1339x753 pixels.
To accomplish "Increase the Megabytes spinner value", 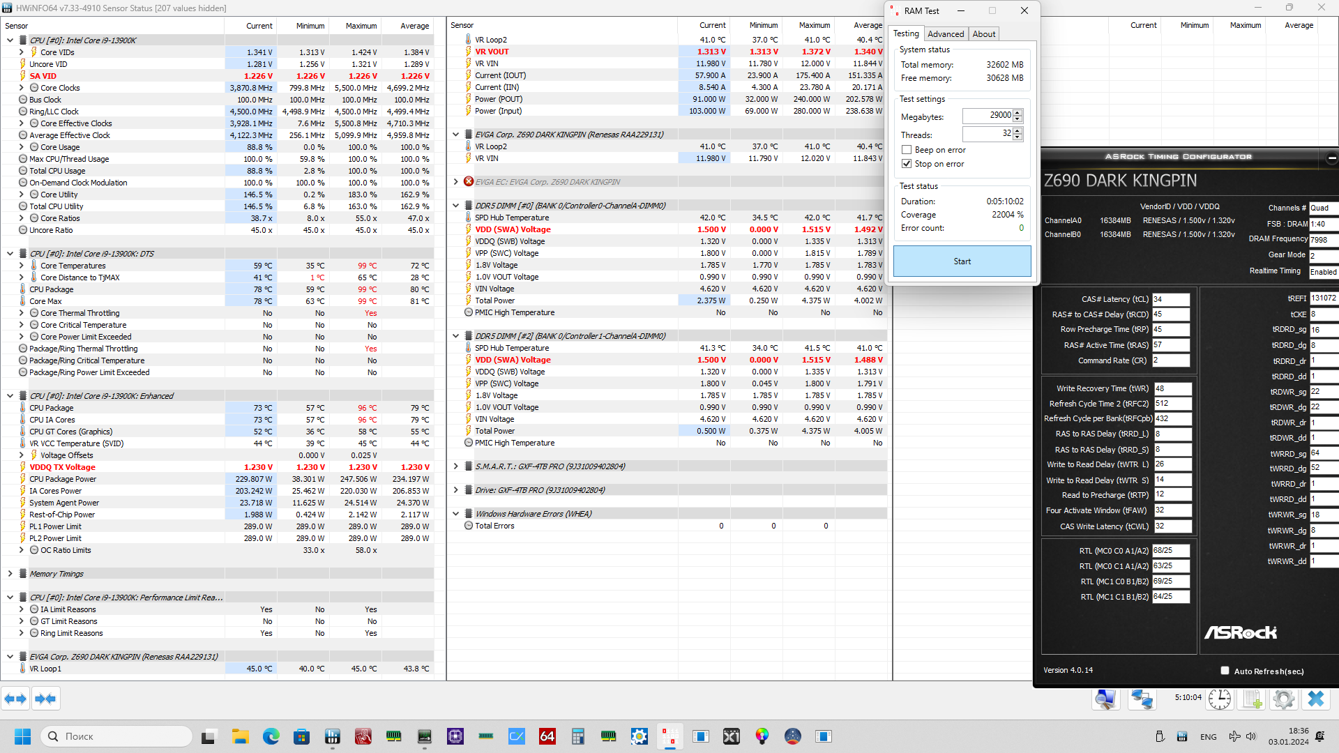I will coord(1018,112).
